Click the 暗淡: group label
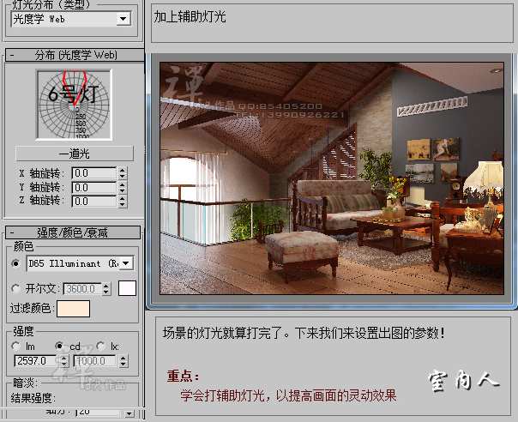Viewport: 518px width, 422px height. click(25, 383)
